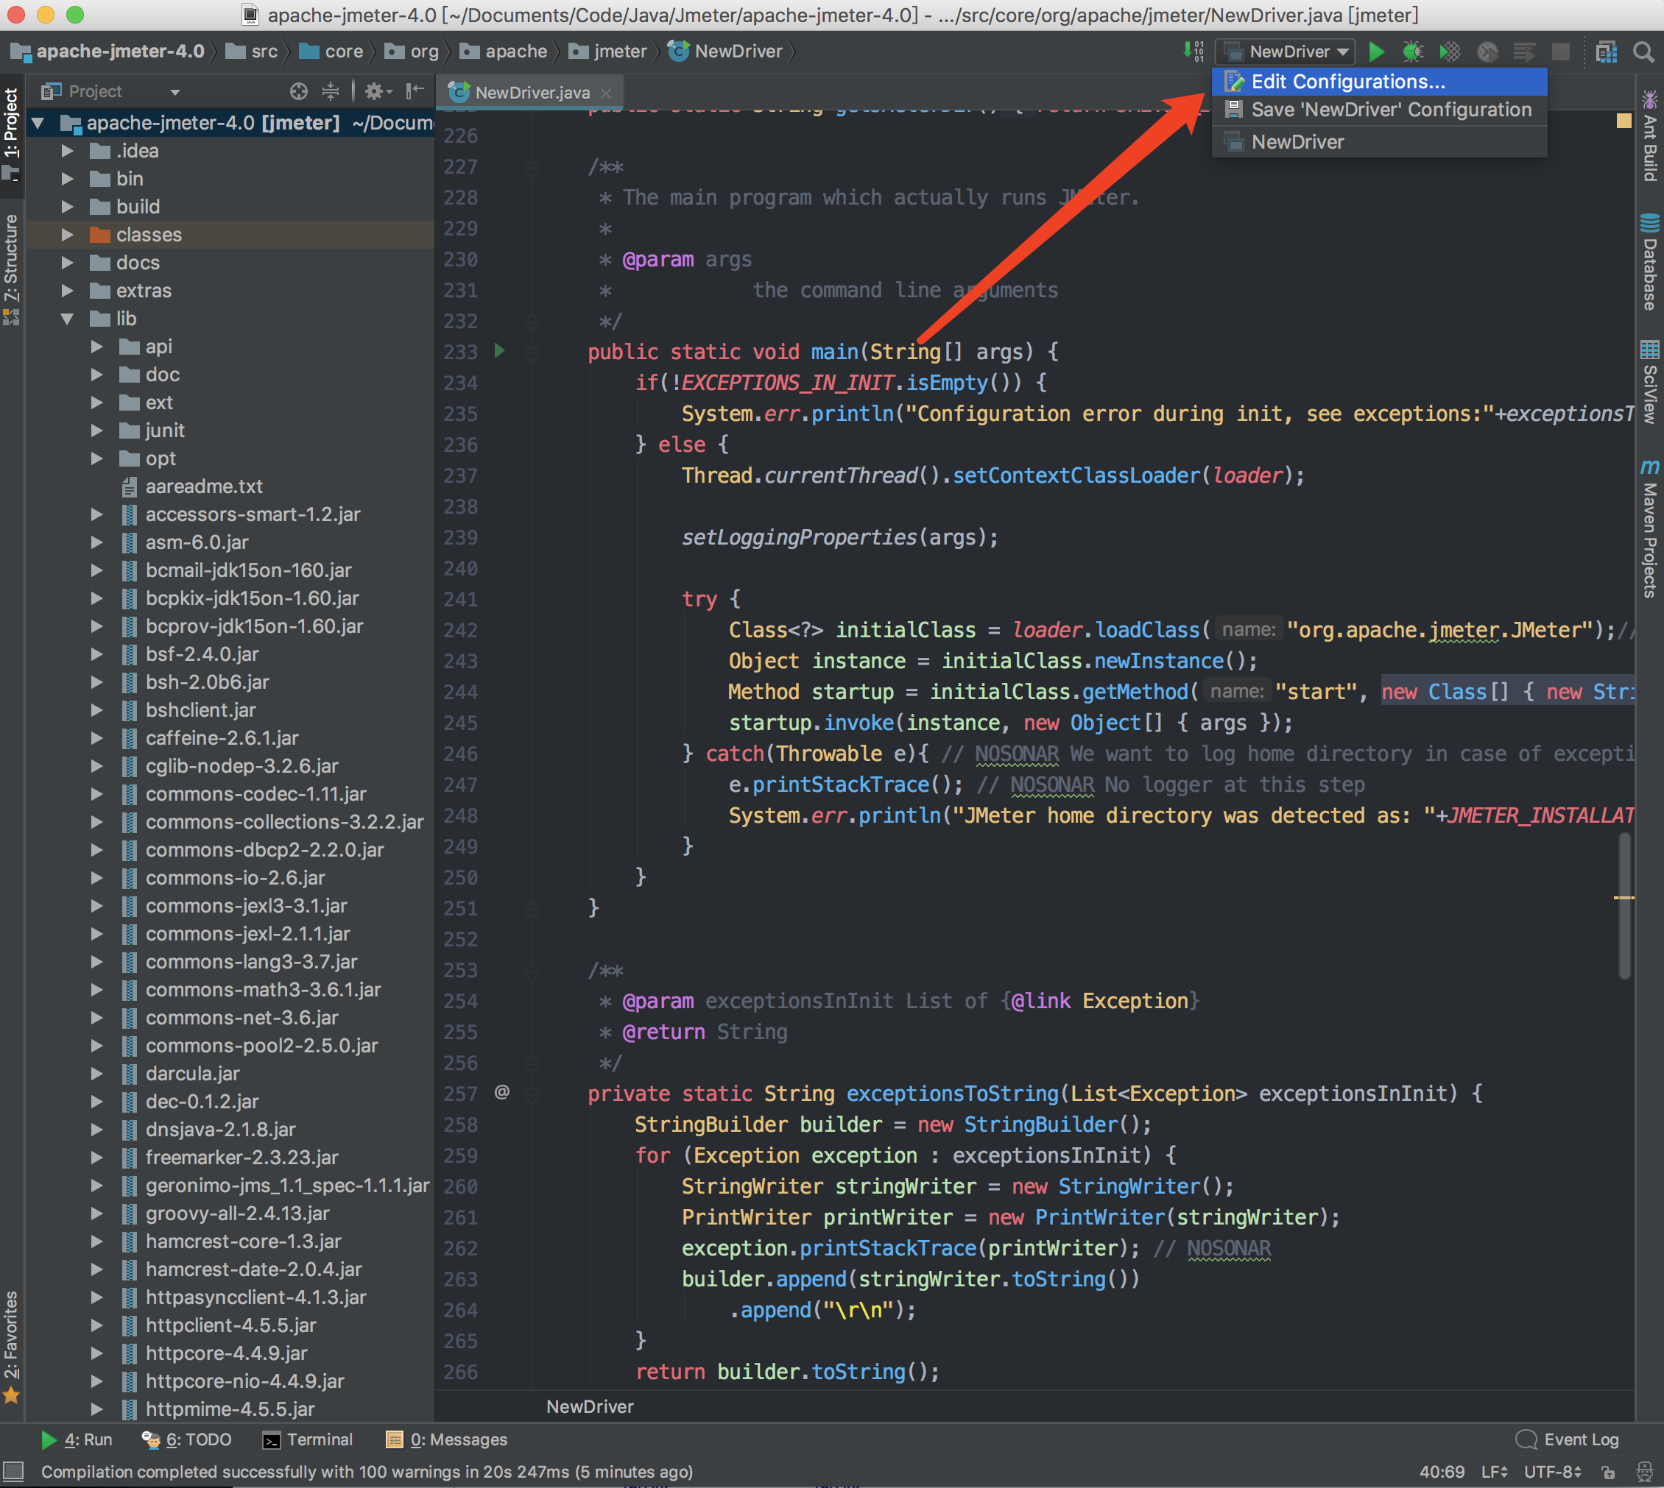1664x1488 pixels.
Task: Select darcula.jar in the project tree
Action: pyautogui.click(x=192, y=1074)
